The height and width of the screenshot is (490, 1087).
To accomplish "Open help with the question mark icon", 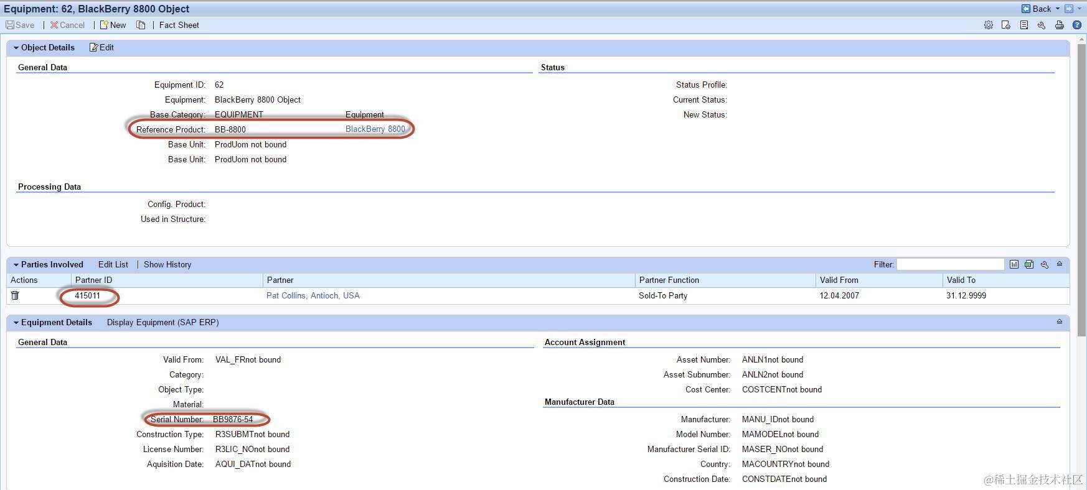I will tap(1076, 25).
